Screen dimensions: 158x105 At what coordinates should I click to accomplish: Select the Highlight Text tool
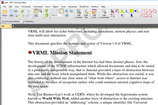click(122, 11)
